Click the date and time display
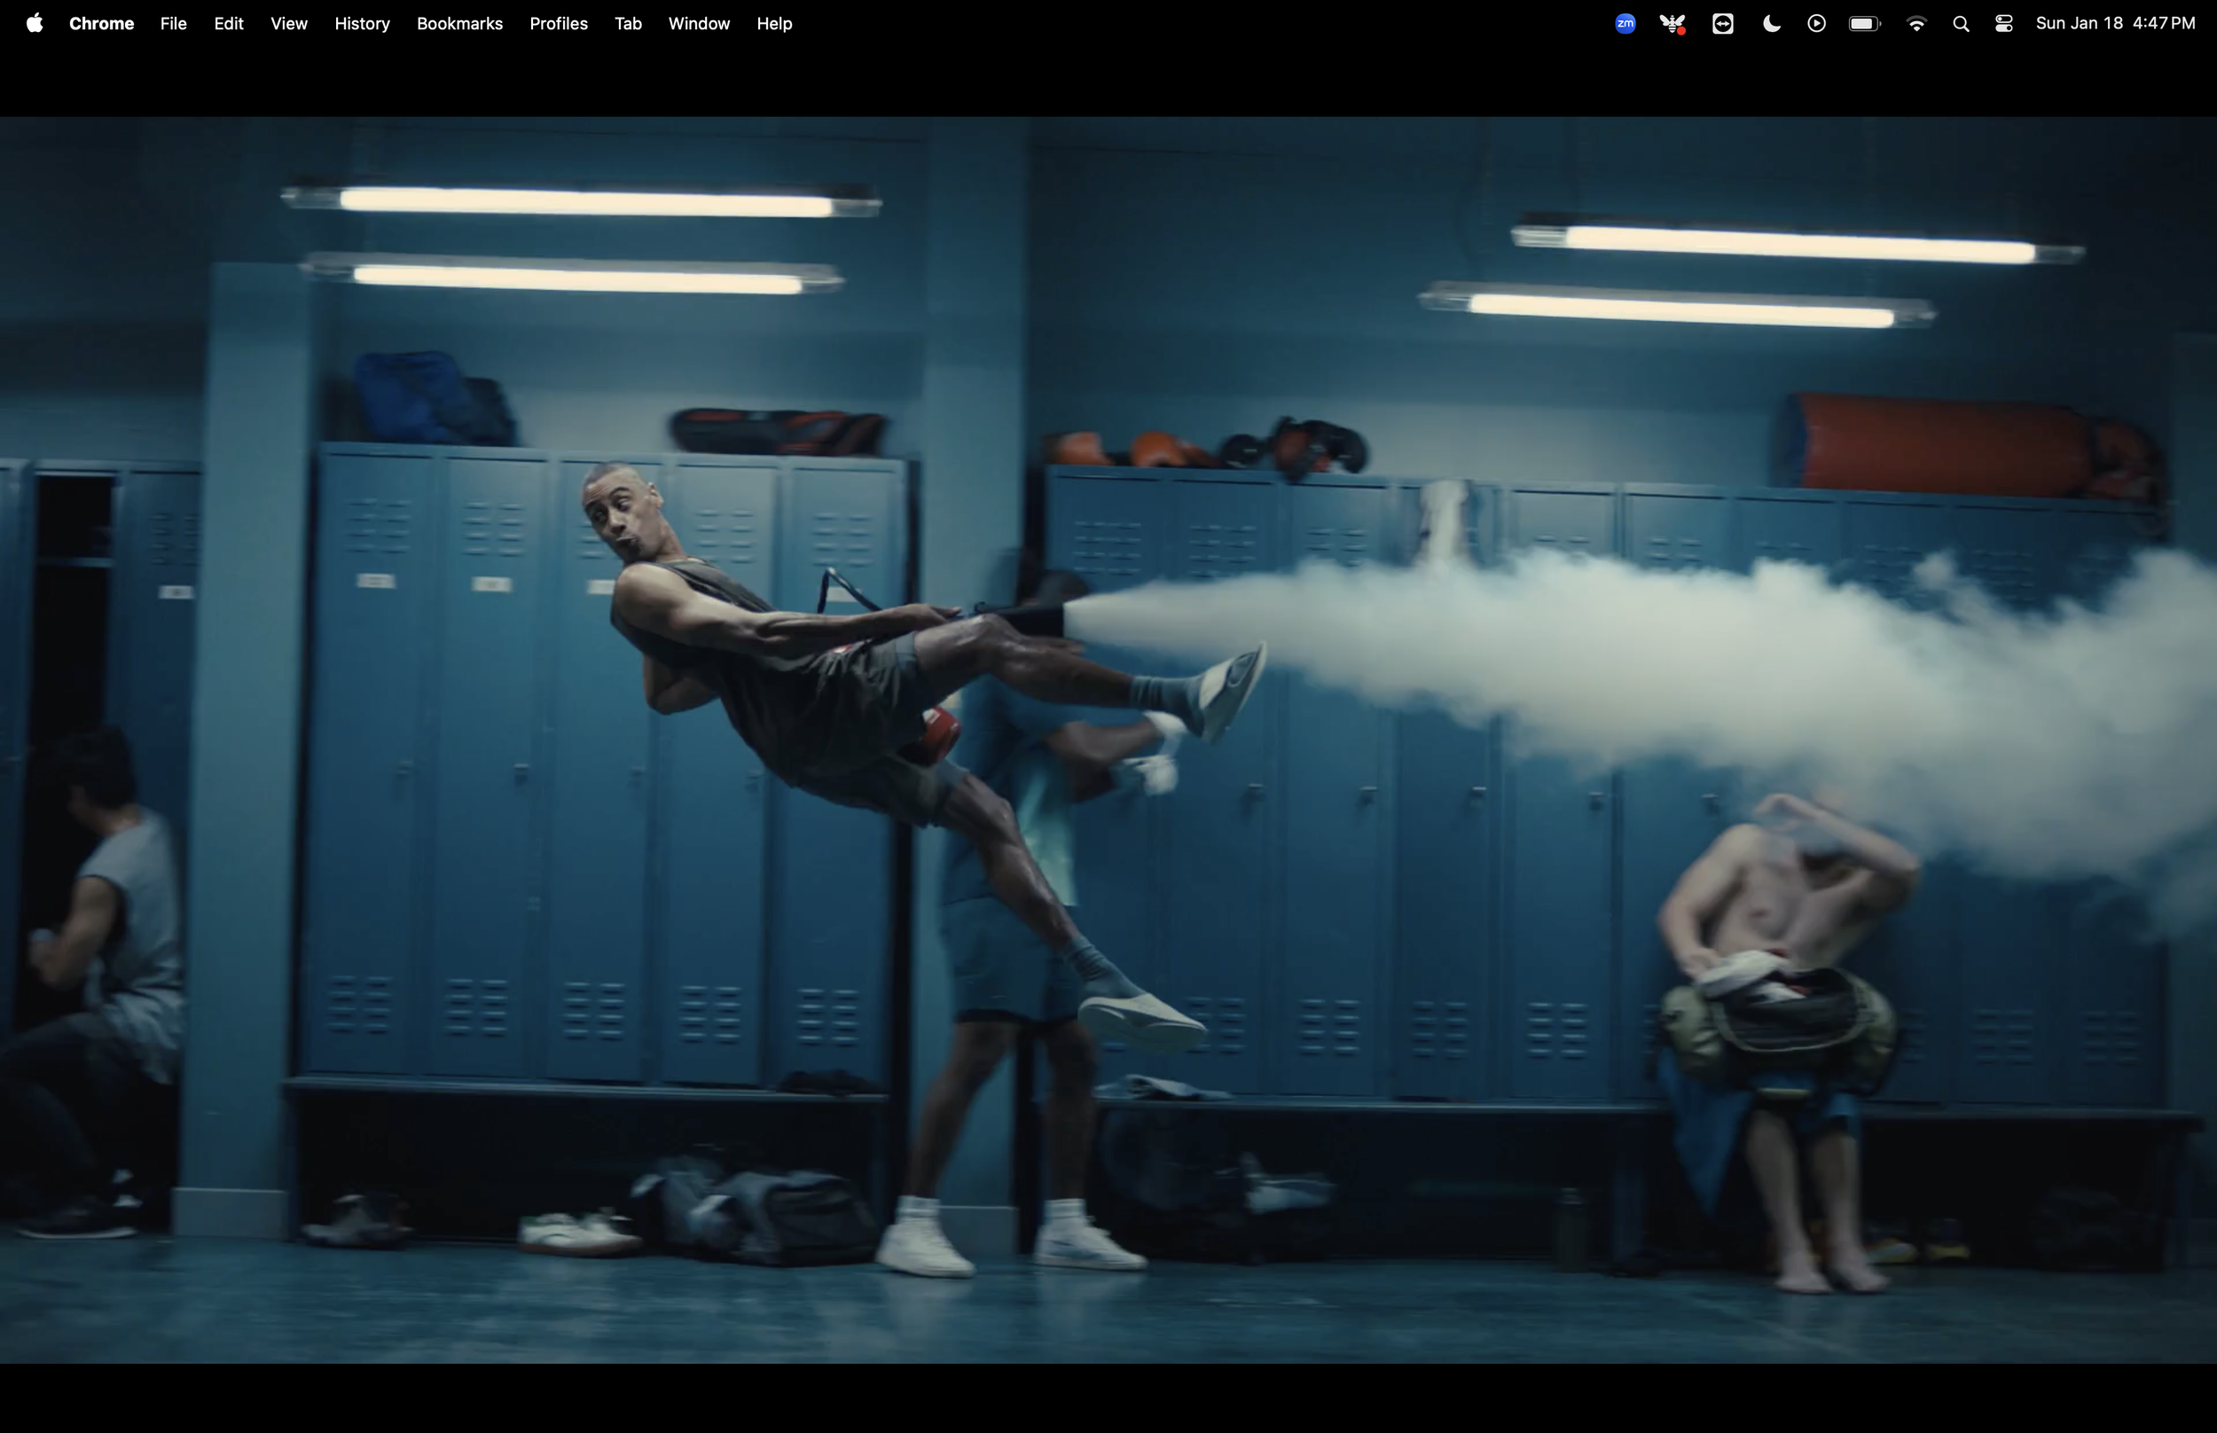 point(2115,23)
